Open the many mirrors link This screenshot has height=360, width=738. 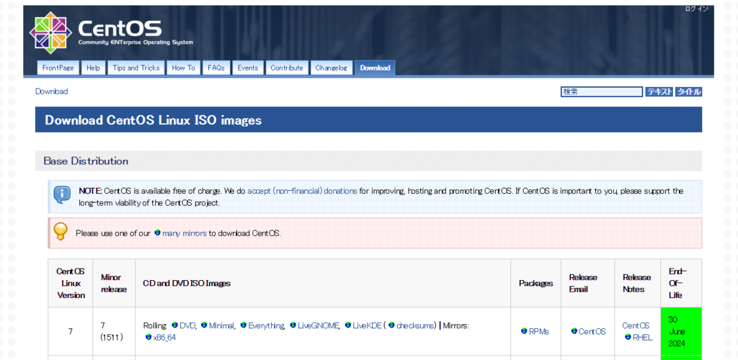pyautogui.click(x=184, y=233)
